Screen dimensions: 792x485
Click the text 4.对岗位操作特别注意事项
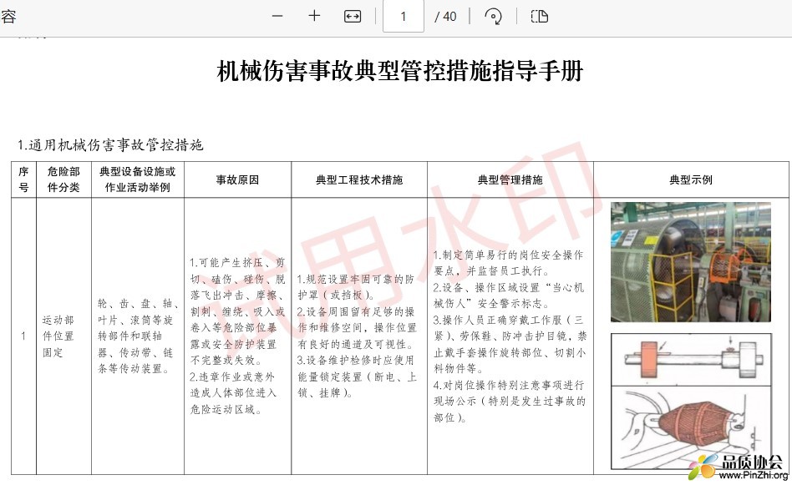coord(509,385)
